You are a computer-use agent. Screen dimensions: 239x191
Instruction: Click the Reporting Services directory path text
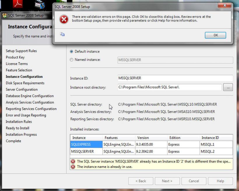click(166, 119)
